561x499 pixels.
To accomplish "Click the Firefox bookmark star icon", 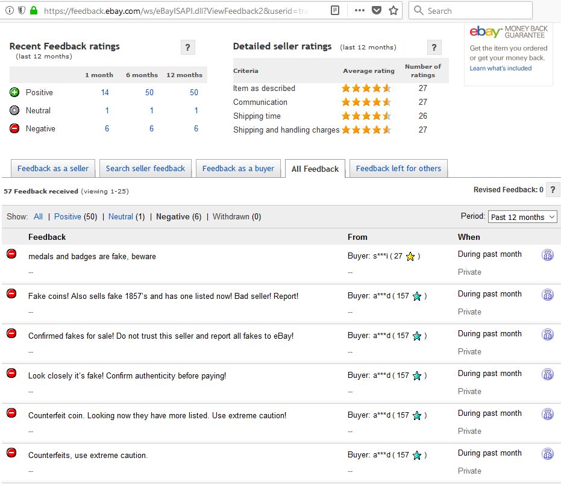I will pyautogui.click(x=393, y=11).
